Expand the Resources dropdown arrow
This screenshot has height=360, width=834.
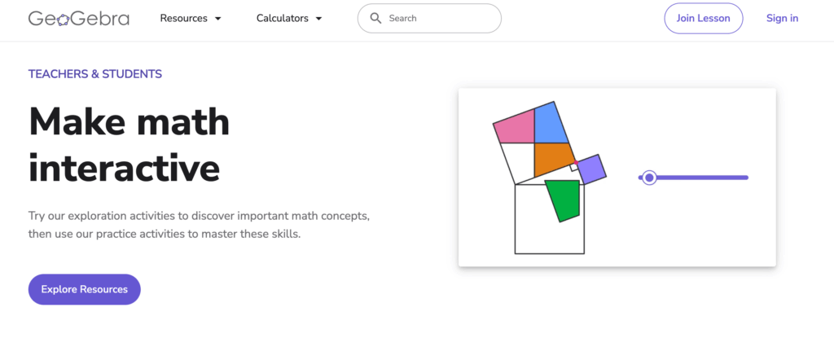click(218, 19)
